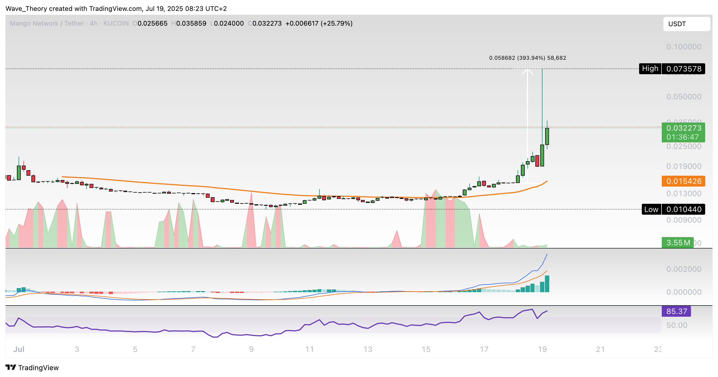Click the black High price tag
This screenshot has height=377, width=718.
650,68
